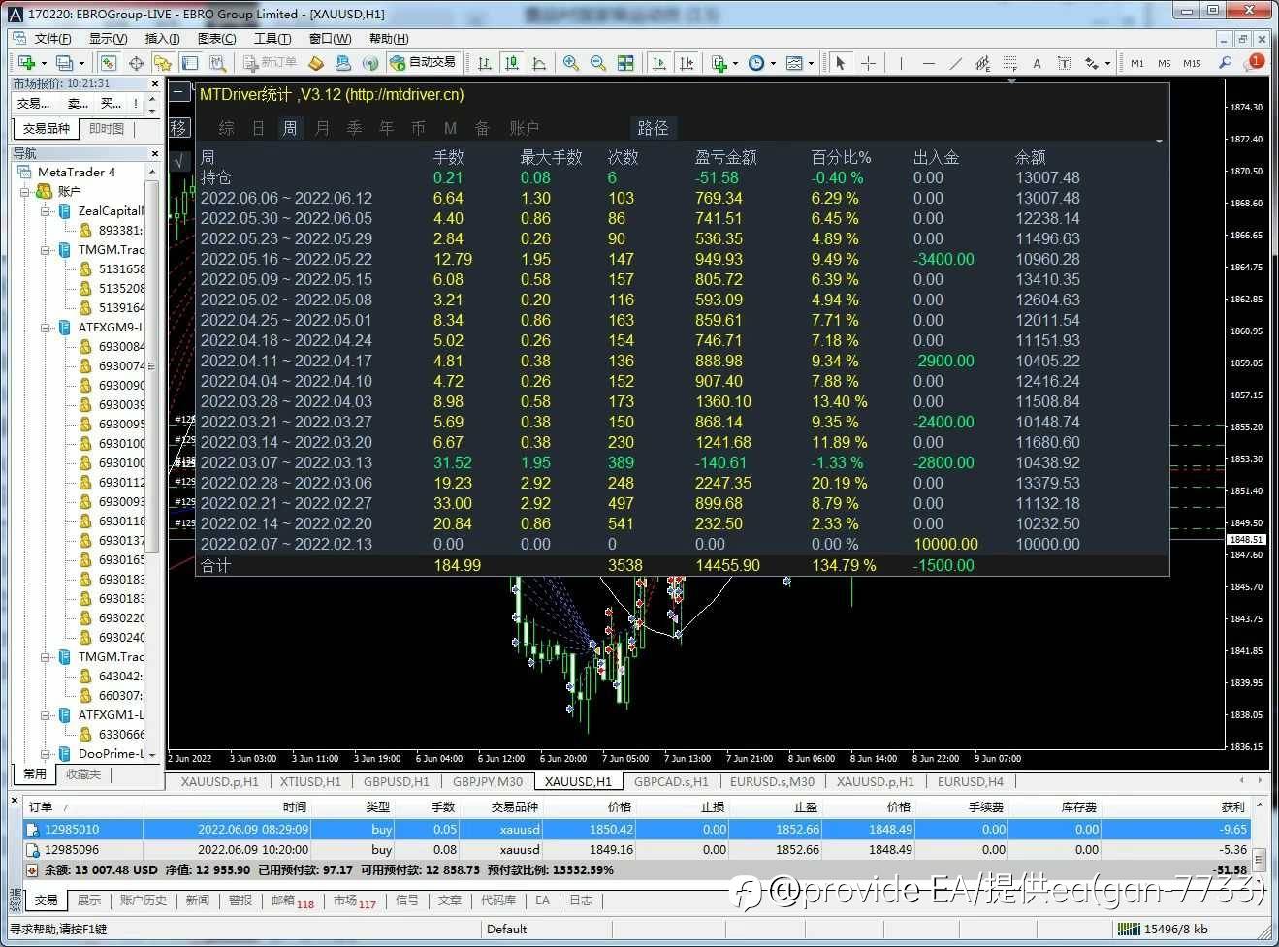Open the periodicity clock dropdown arrow
Image resolution: width=1279 pixels, height=947 pixels.
[773, 64]
